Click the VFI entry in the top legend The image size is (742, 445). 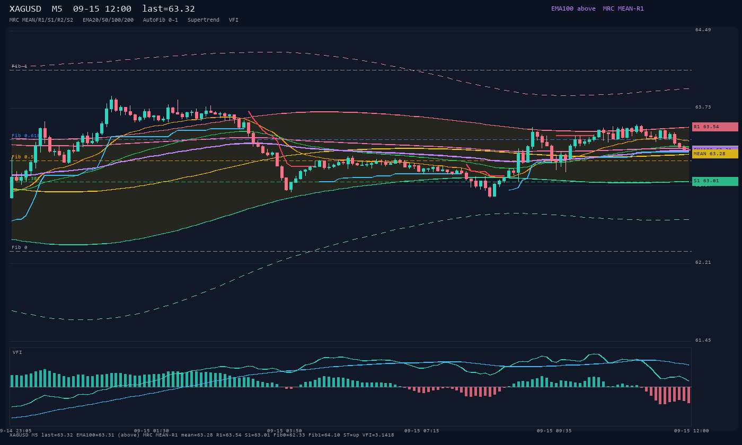234,20
